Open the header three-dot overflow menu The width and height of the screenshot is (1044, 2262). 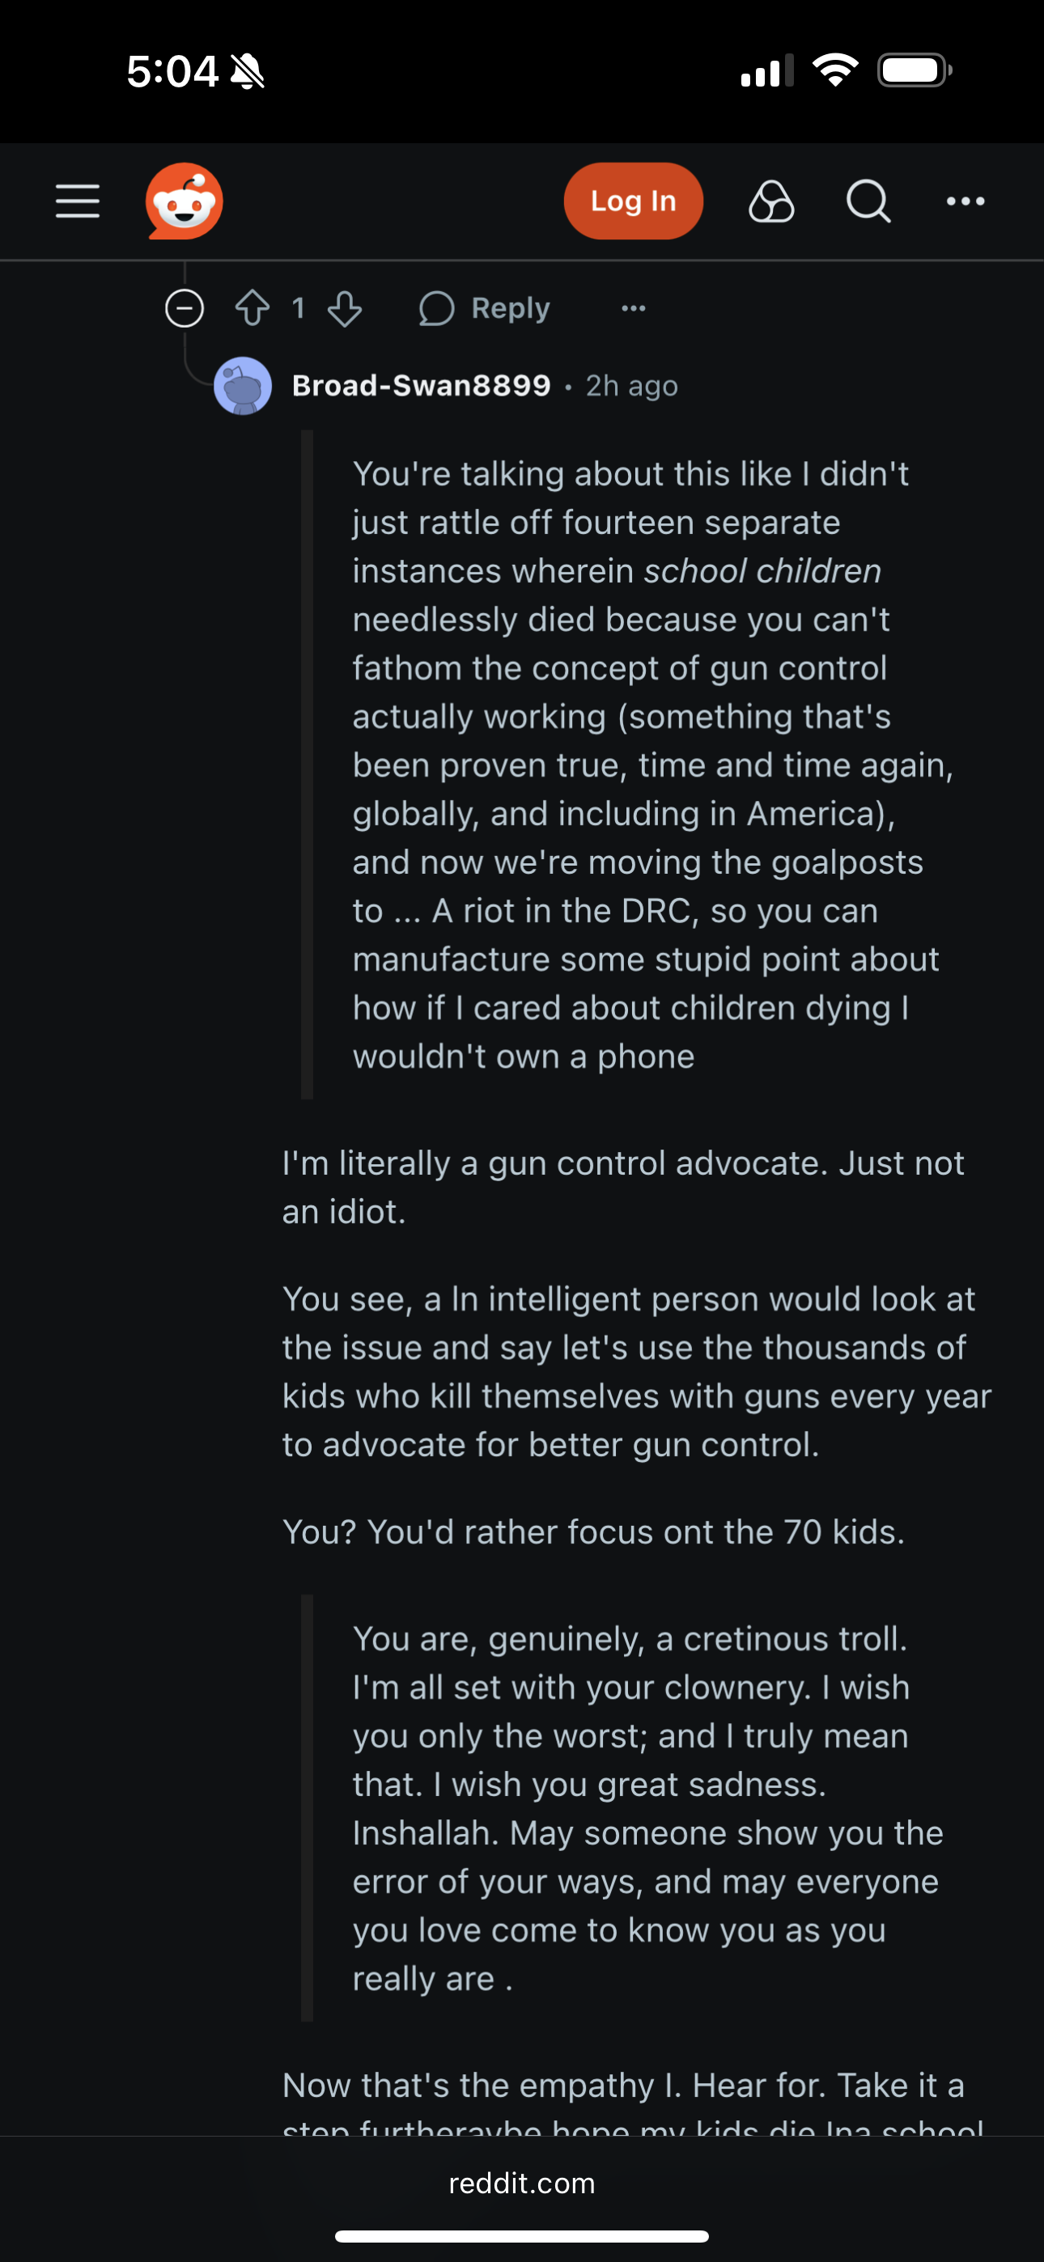click(965, 201)
